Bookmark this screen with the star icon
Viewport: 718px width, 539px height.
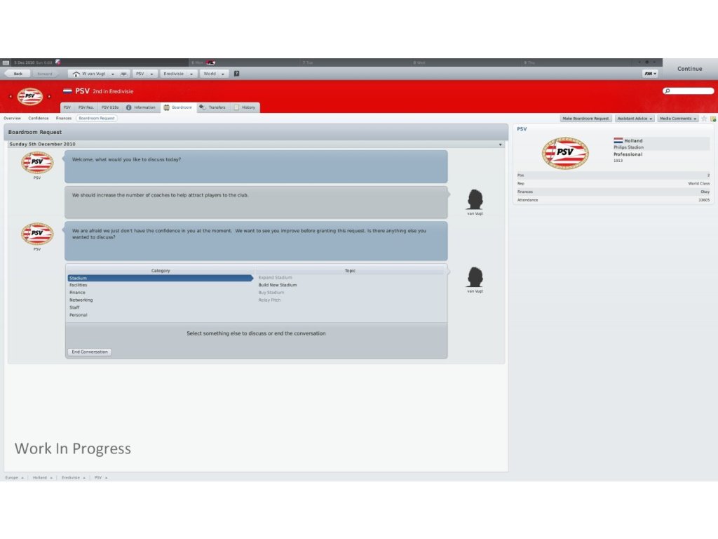pos(704,119)
